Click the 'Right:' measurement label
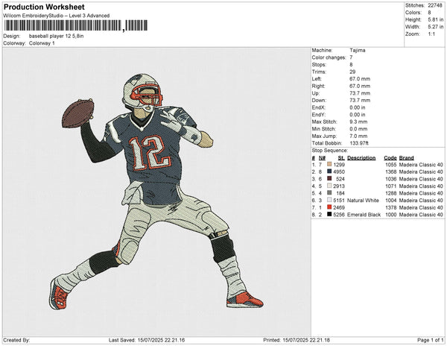447x346 pixels. [318, 86]
